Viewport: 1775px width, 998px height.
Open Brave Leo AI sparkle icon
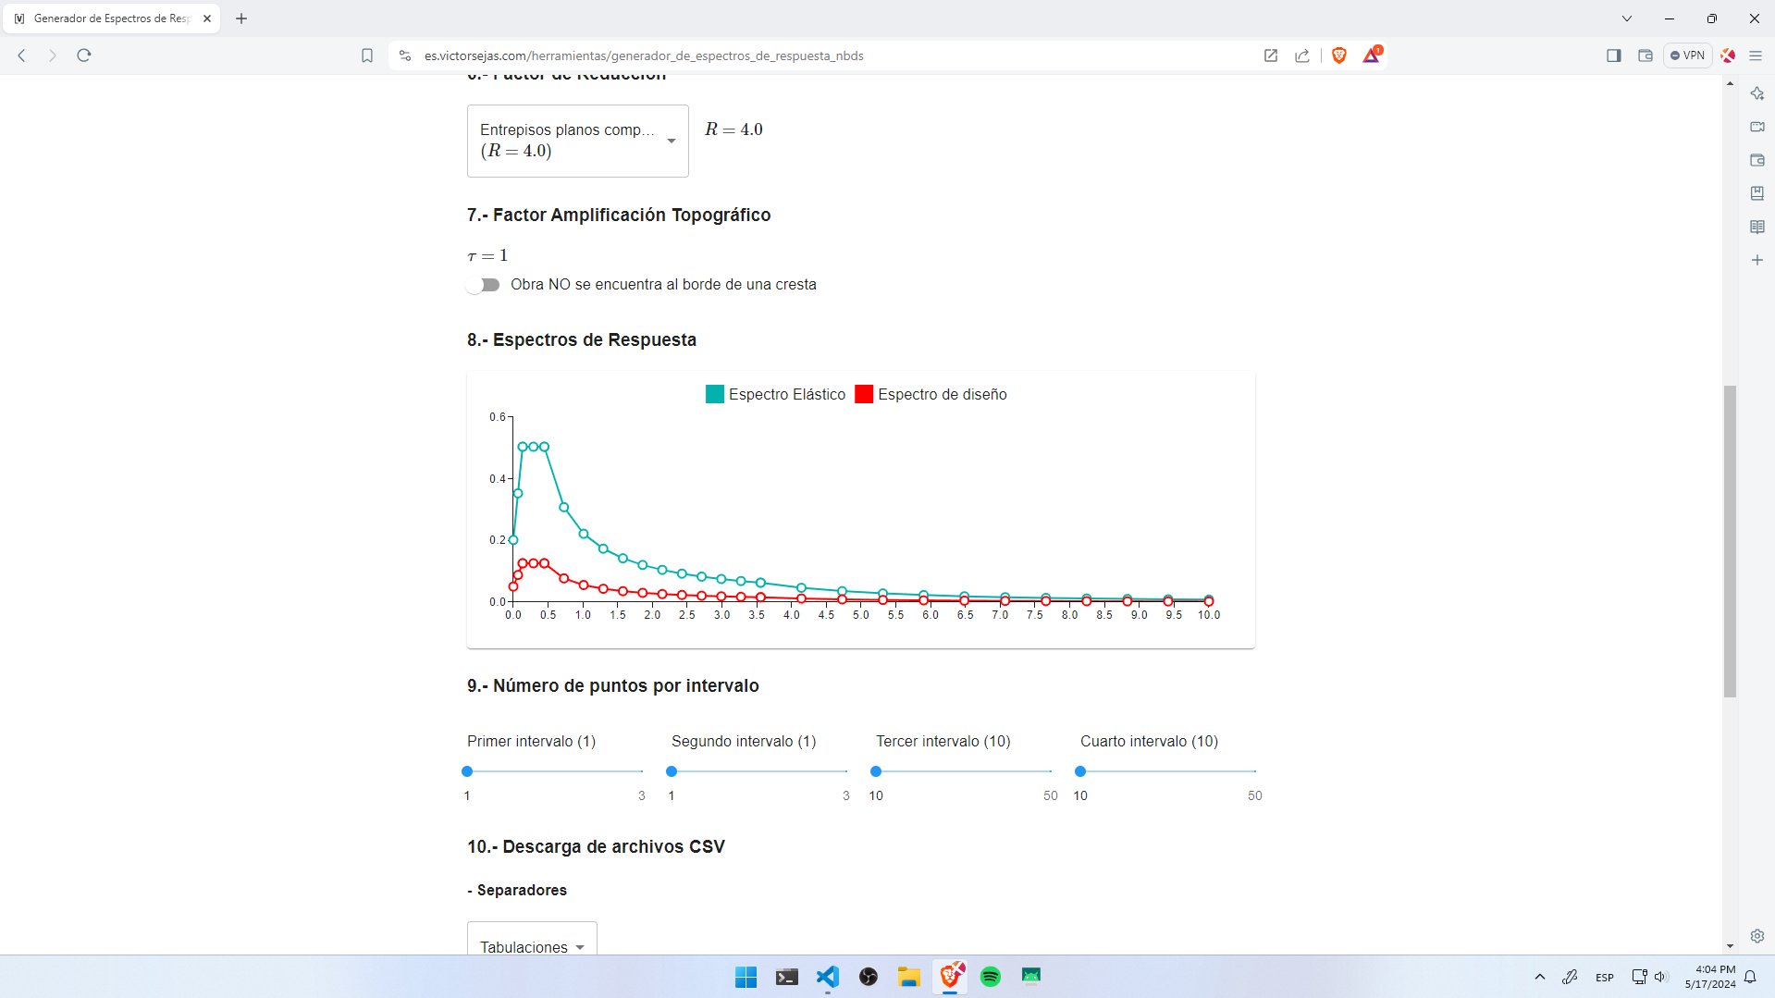pyautogui.click(x=1757, y=93)
